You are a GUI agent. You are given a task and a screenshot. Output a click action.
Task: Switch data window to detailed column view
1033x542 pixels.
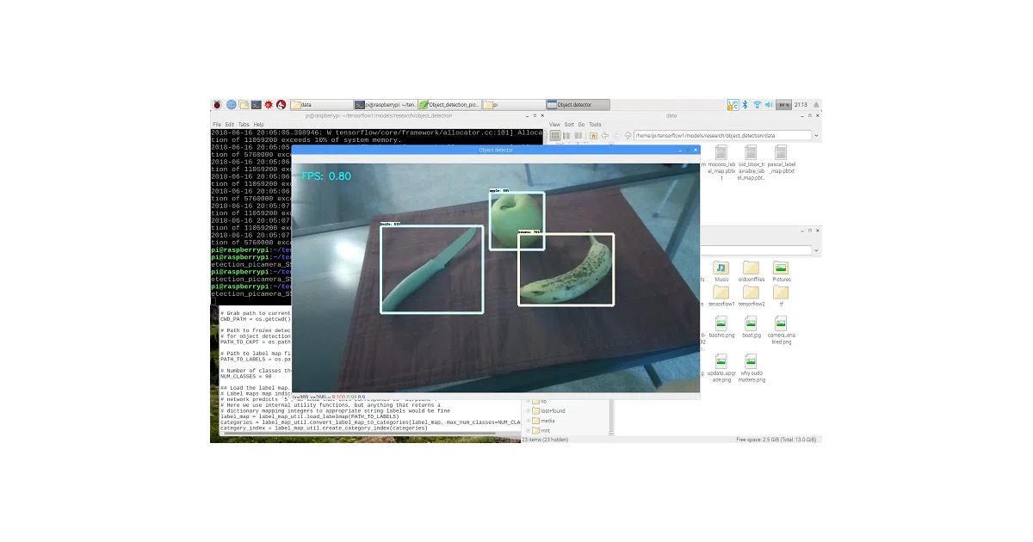click(578, 136)
